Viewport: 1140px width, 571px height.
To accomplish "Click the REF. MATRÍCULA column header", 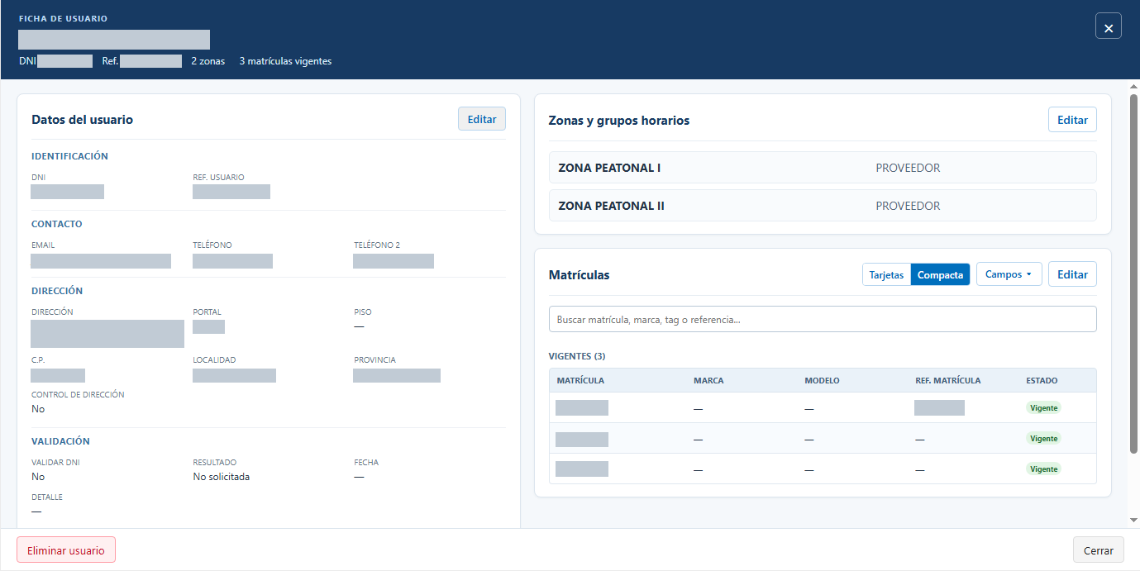I will click(x=947, y=381).
